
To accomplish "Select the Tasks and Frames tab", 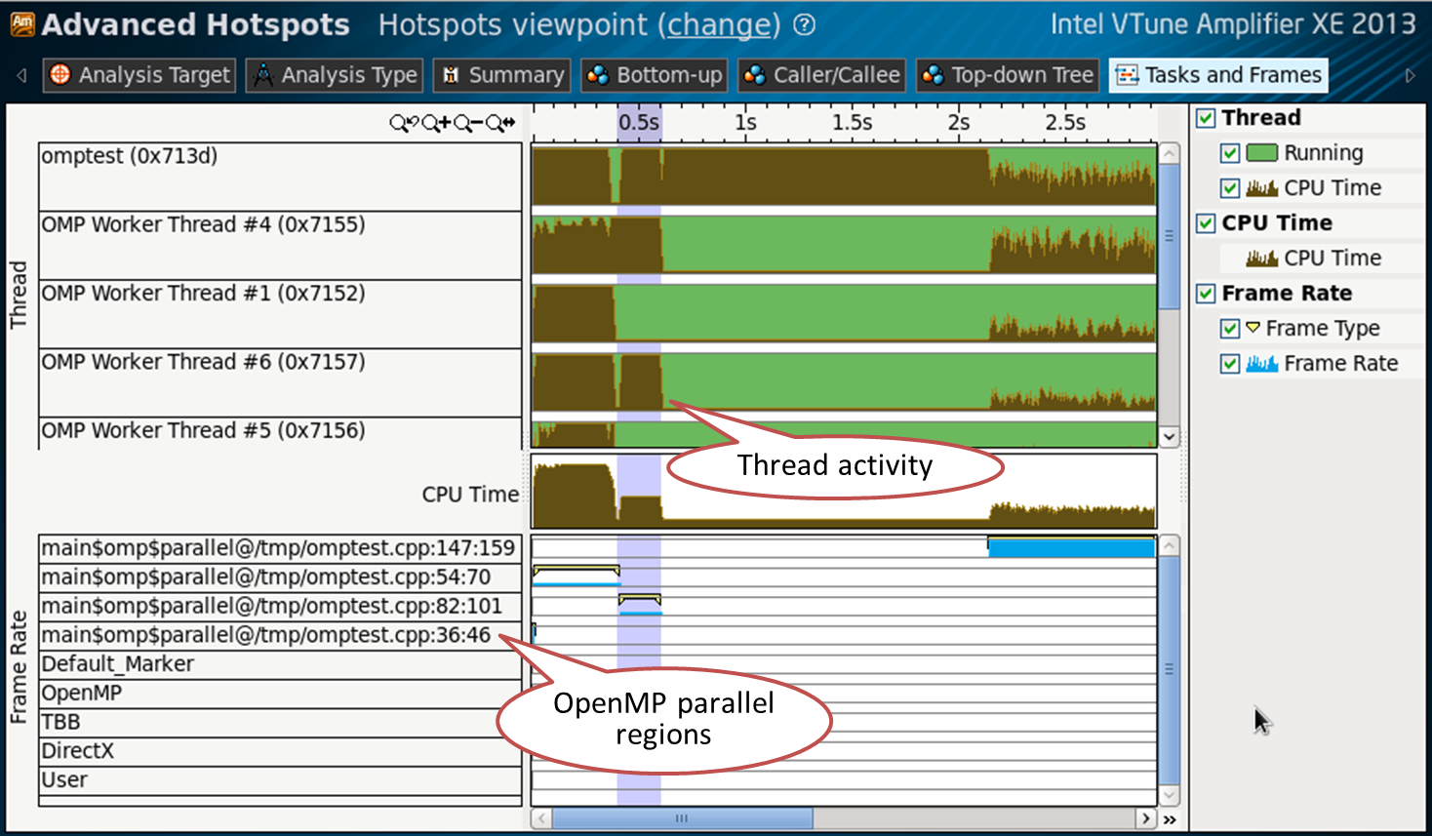I will pyautogui.click(x=1218, y=75).
